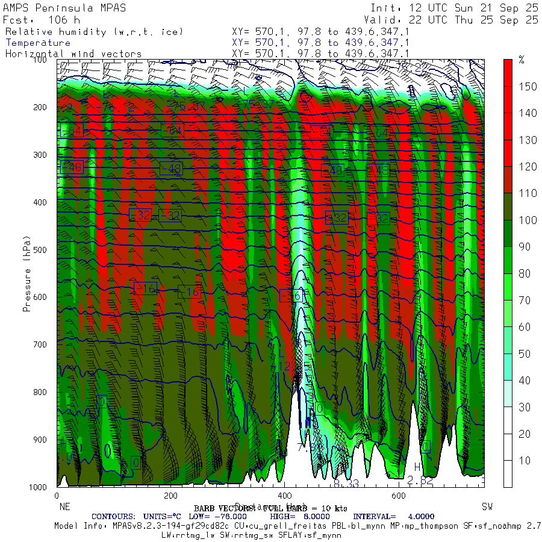Select the turquoise colorbar segment between 50 and 60
Viewport: 542px width, 542px height.
click(508, 340)
